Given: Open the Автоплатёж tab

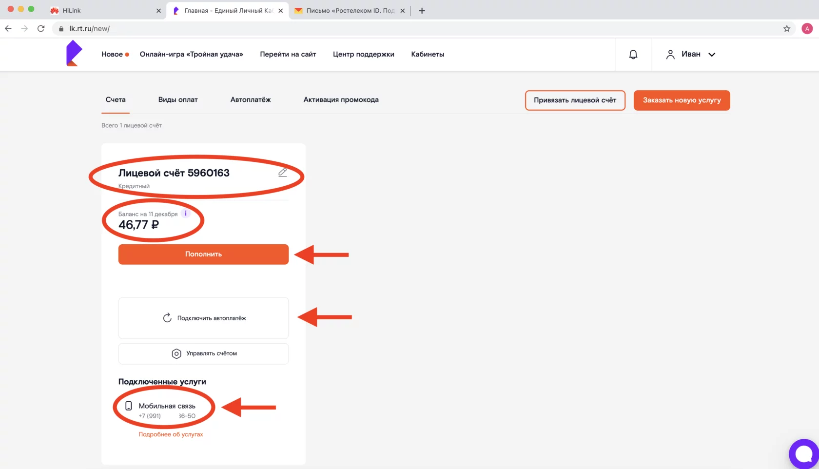Looking at the screenshot, I should [x=251, y=99].
